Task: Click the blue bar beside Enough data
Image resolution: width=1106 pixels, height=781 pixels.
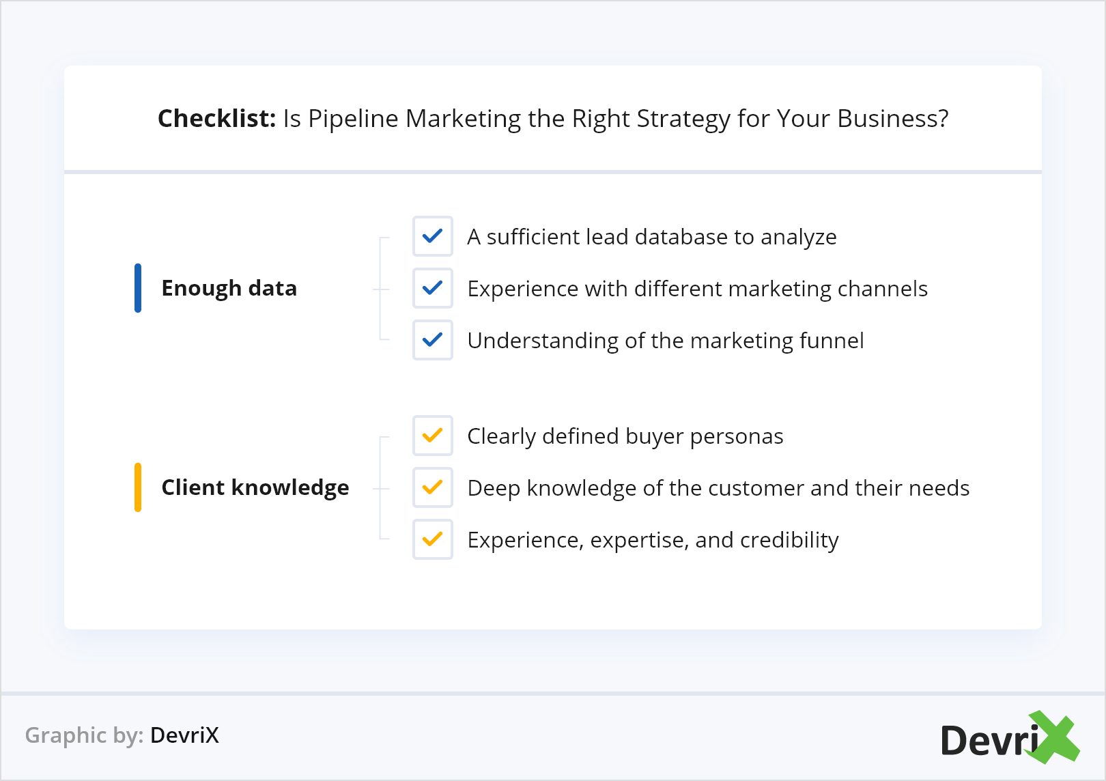Action: 138,288
